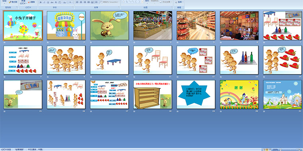Toggle Bold formatting
The width and height of the screenshot is (303, 151).
[41, 2]
